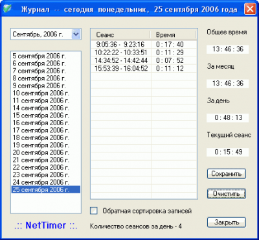This screenshot has height=240, width=259.
Task: Select 19 сентября 2006 г. in list
Action: (46, 145)
